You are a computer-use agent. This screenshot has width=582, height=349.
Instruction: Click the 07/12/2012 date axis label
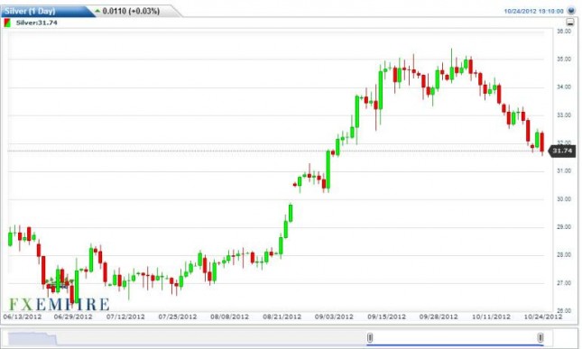(125, 317)
